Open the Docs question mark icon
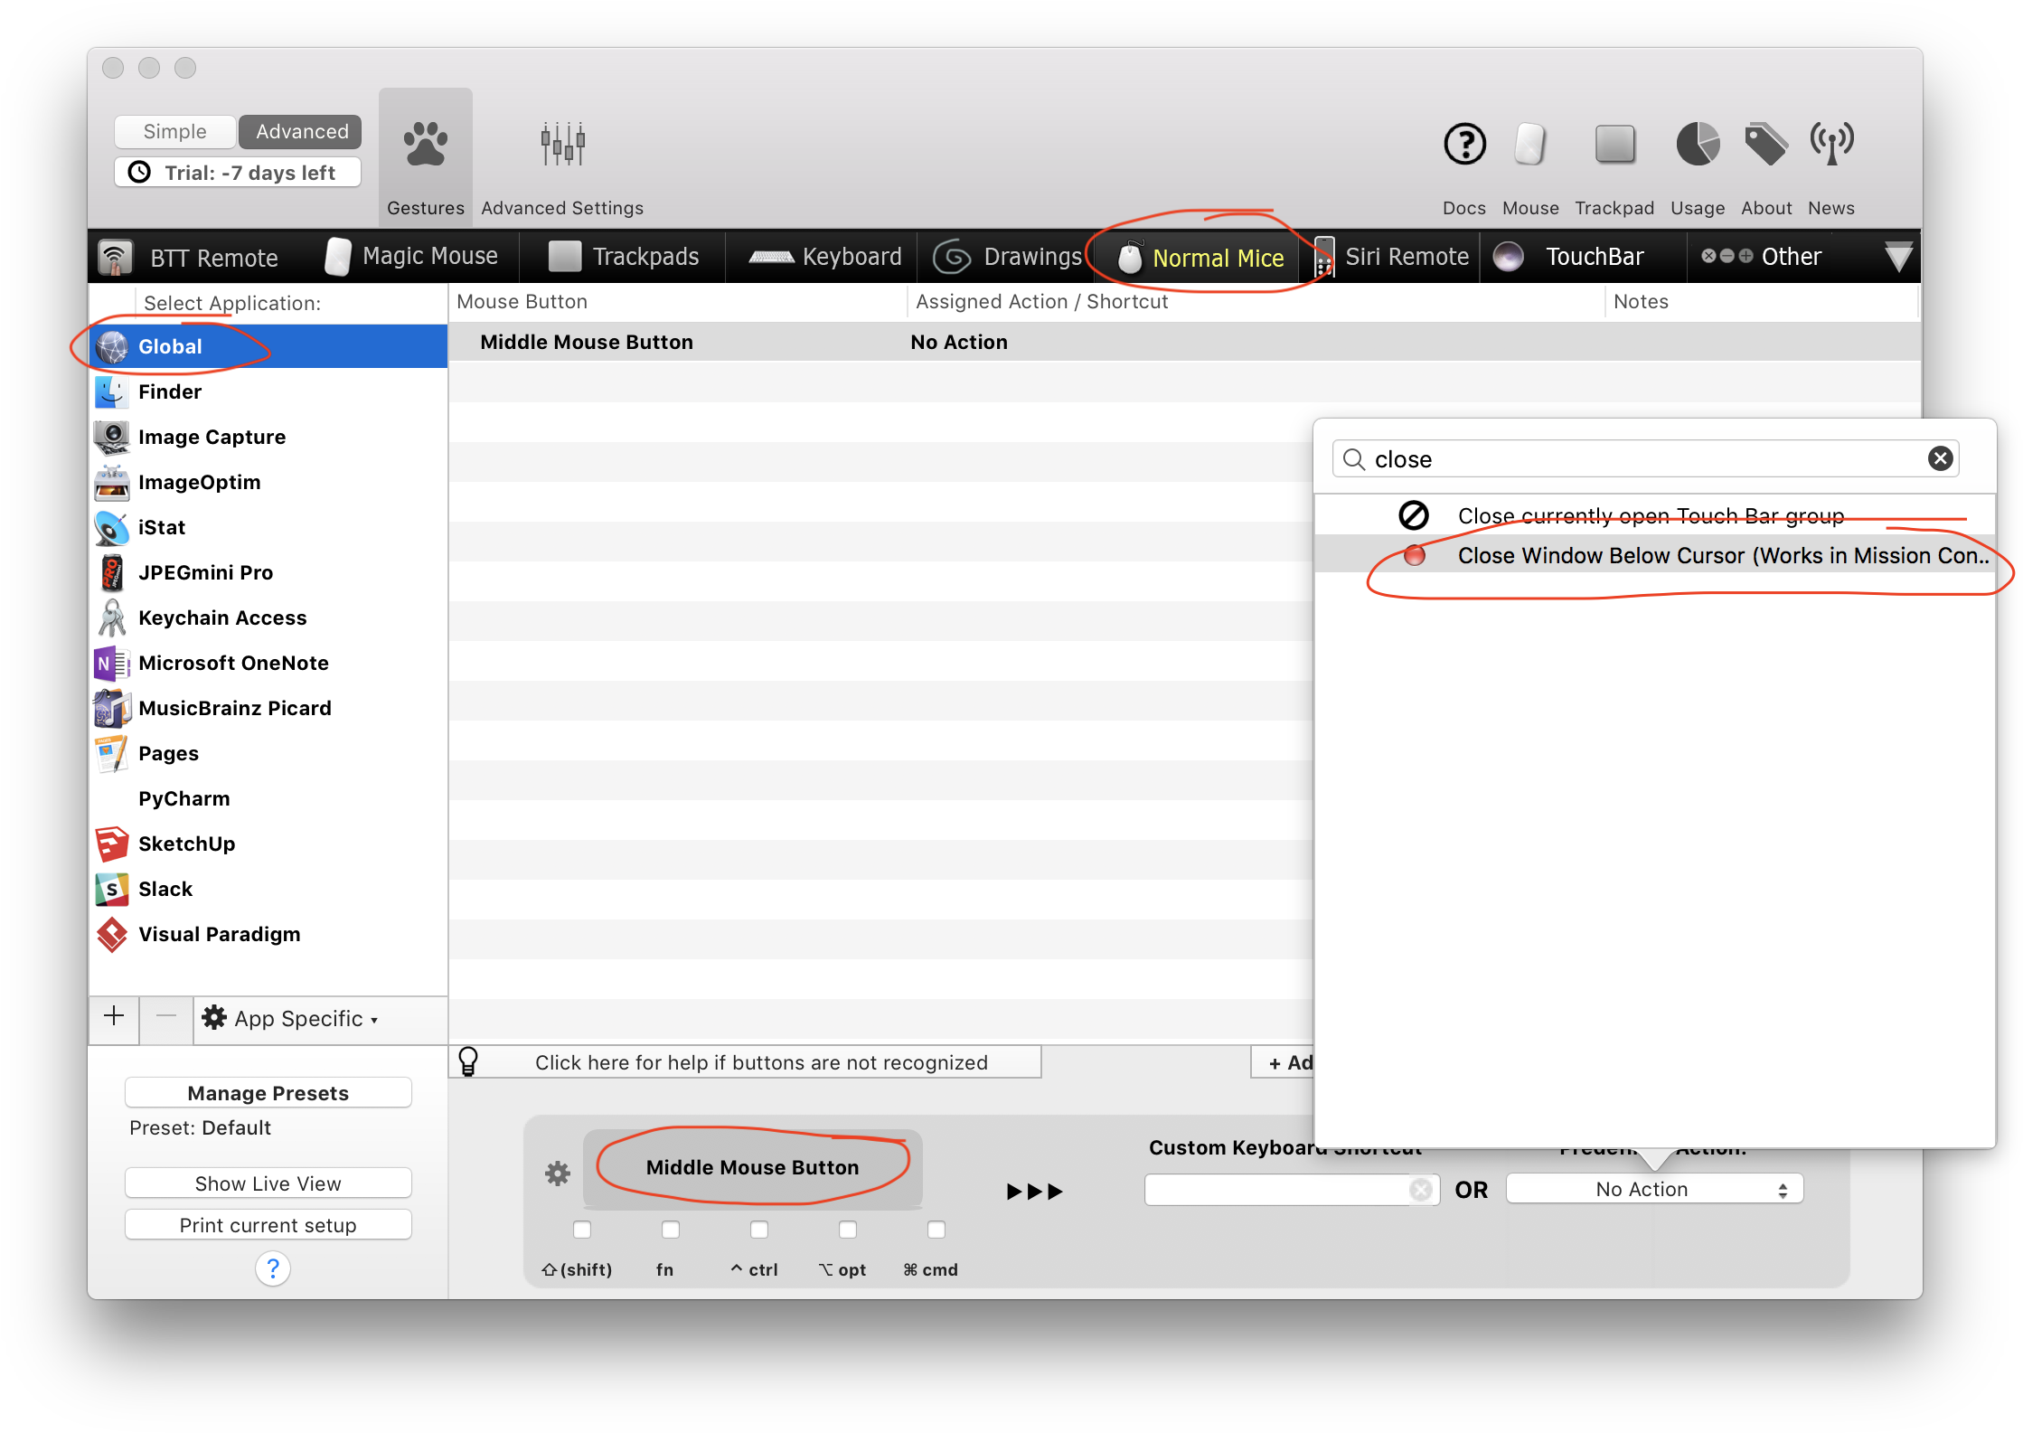This screenshot has width=2023, height=1433. click(x=1464, y=144)
